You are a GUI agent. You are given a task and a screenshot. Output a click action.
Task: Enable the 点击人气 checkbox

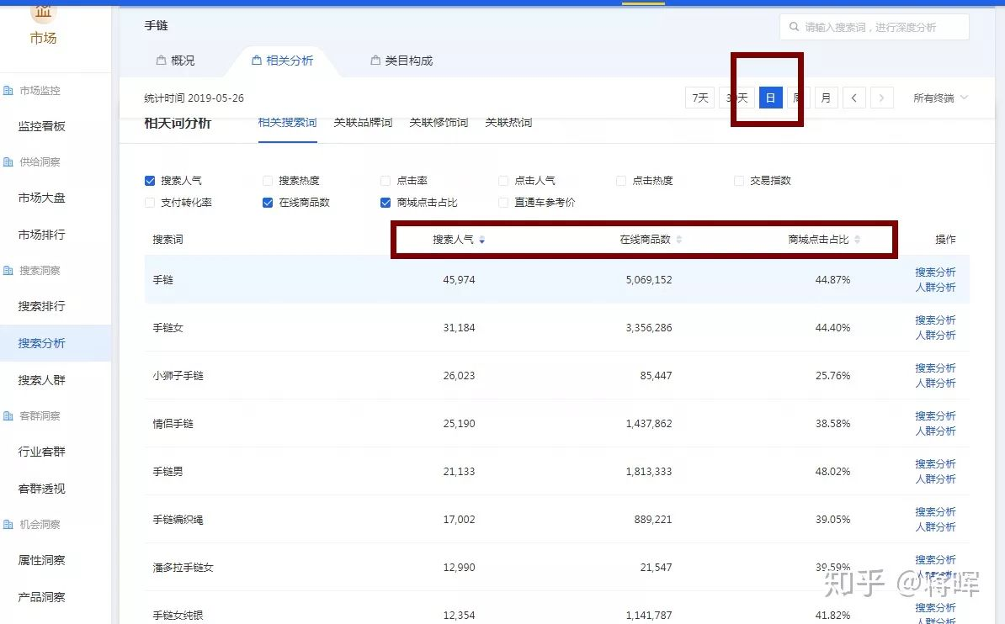coord(504,181)
